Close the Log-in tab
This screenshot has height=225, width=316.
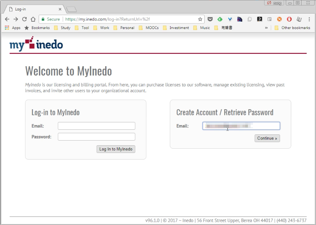[60, 9]
